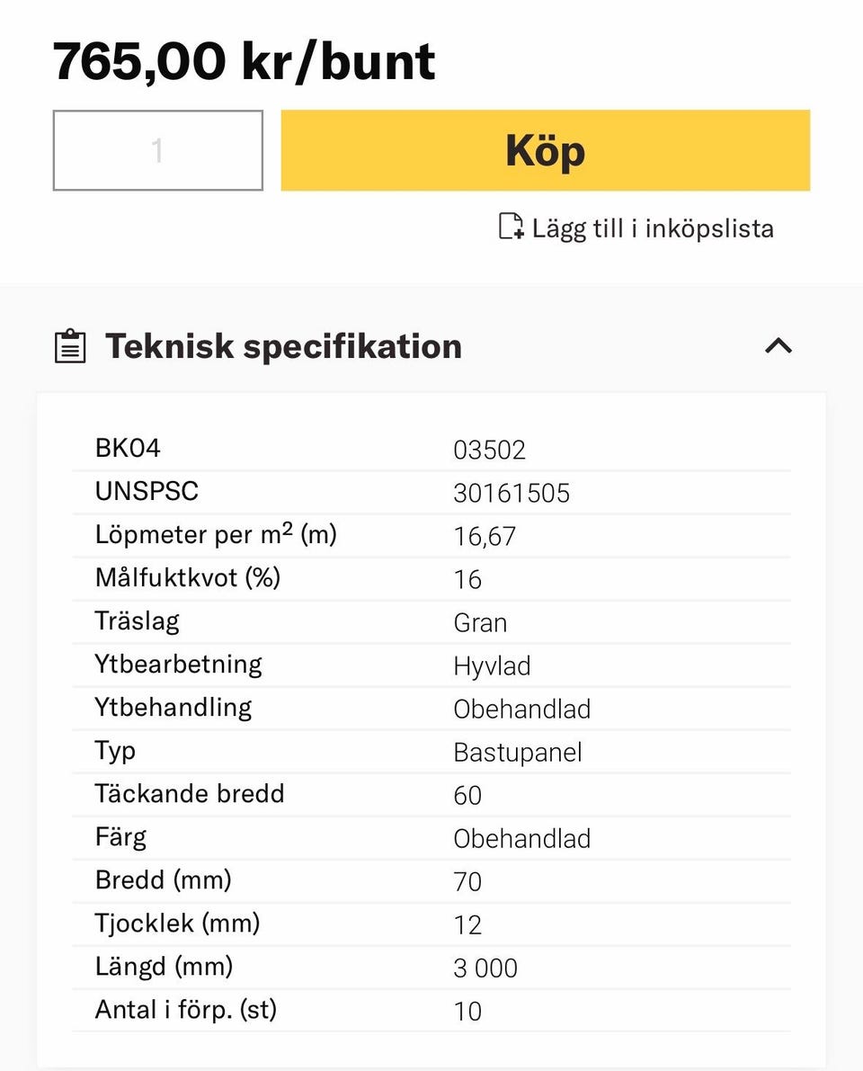The image size is (863, 1071).
Task: Select the UNSPSC code 30161505
Action: click(x=512, y=493)
